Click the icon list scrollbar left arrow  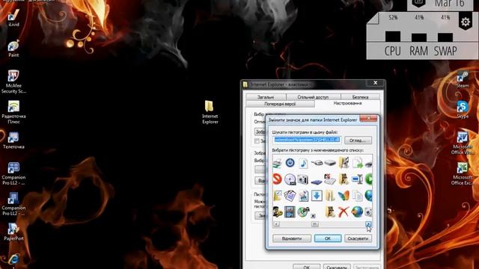pos(276,224)
